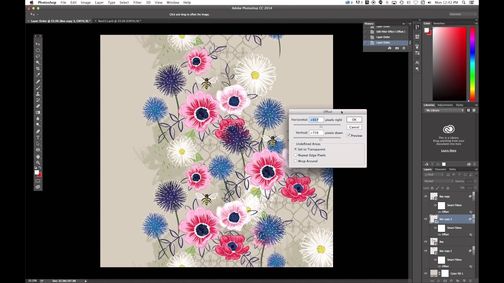This screenshot has width=504, height=283.
Task: Click the hue spectrum color bar
Action: pyautogui.click(x=472, y=64)
